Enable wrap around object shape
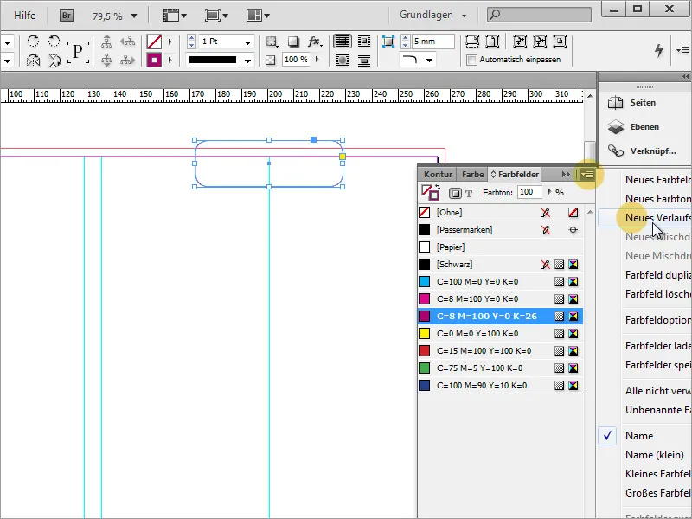The image size is (692, 519). pos(342,60)
